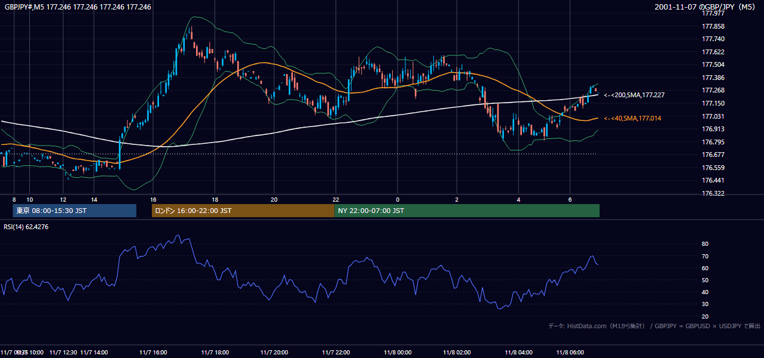The width and height of the screenshot is (764, 358).
Task: Click the bottom time label 11/7 12:30
Action: coord(63,353)
